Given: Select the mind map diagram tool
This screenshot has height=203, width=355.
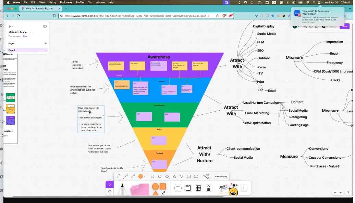Looking at the screenshot, I should point(206,176).
